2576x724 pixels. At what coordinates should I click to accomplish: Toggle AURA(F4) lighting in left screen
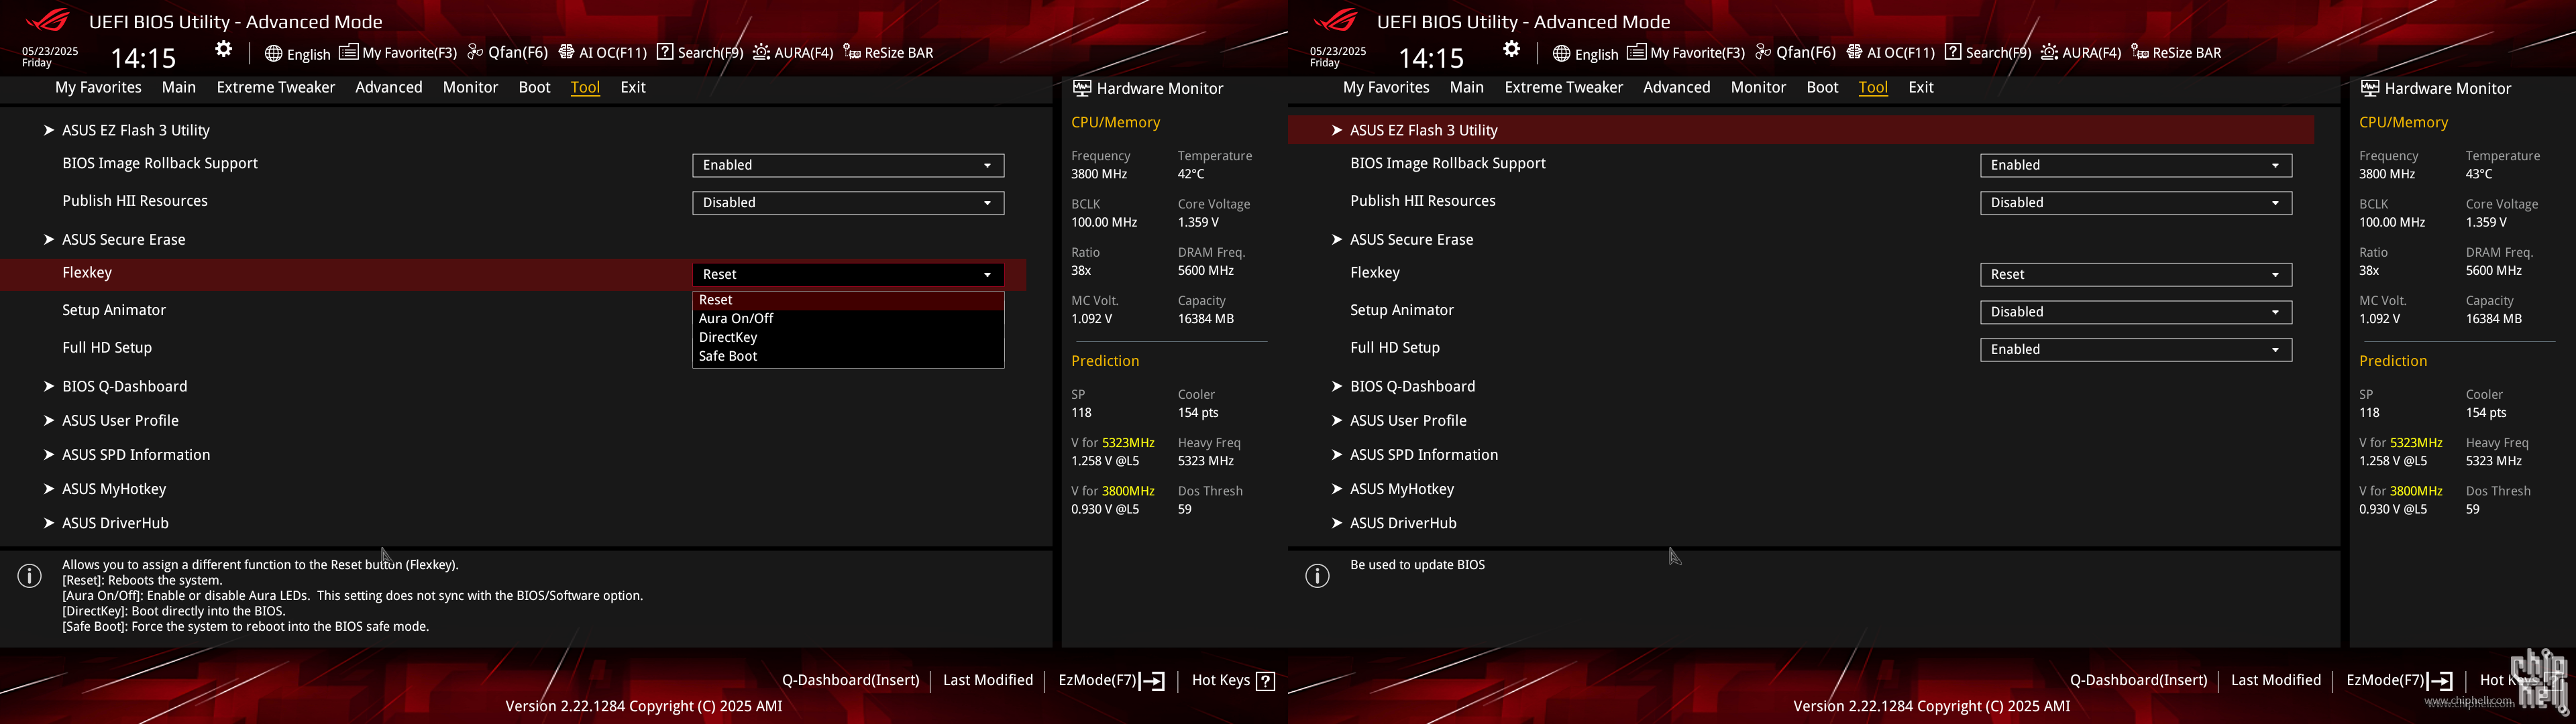[793, 53]
